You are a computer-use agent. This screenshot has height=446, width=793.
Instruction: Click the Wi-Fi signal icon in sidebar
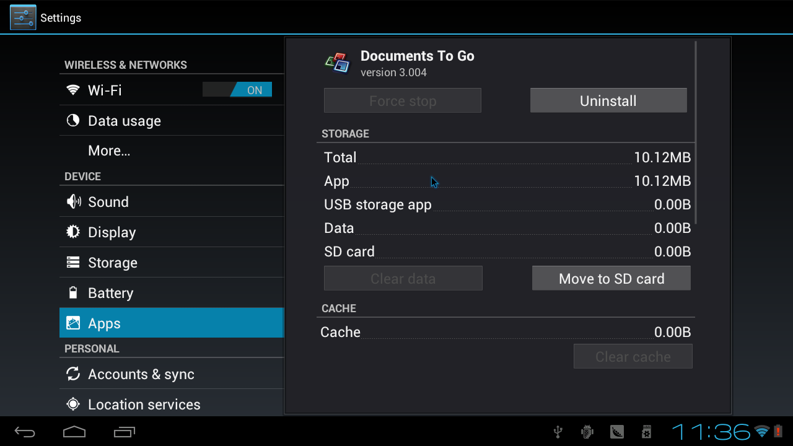73,90
